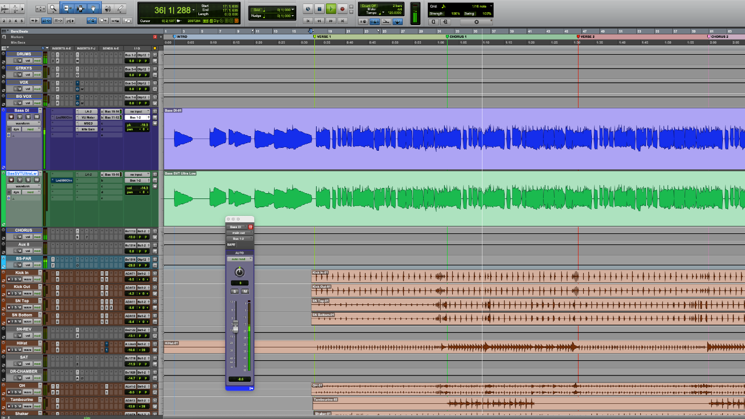The width and height of the screenshot is (745, 419).
Task: Open Bass DI automation mode read dropdown
Action: (31, 129)
